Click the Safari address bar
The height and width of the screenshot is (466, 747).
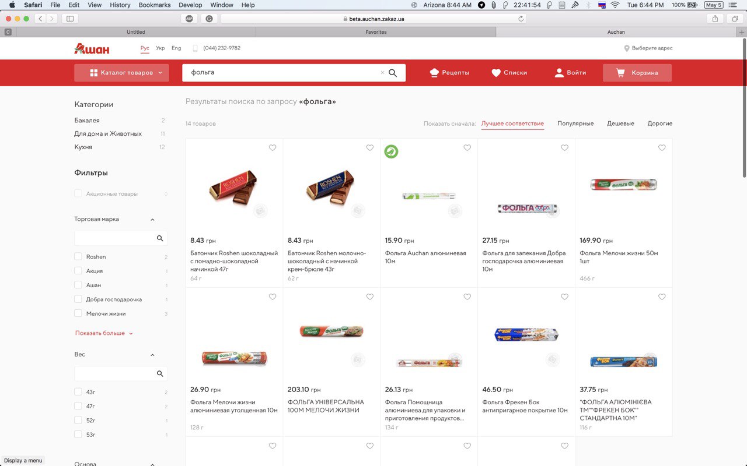(x=373, y=19)
